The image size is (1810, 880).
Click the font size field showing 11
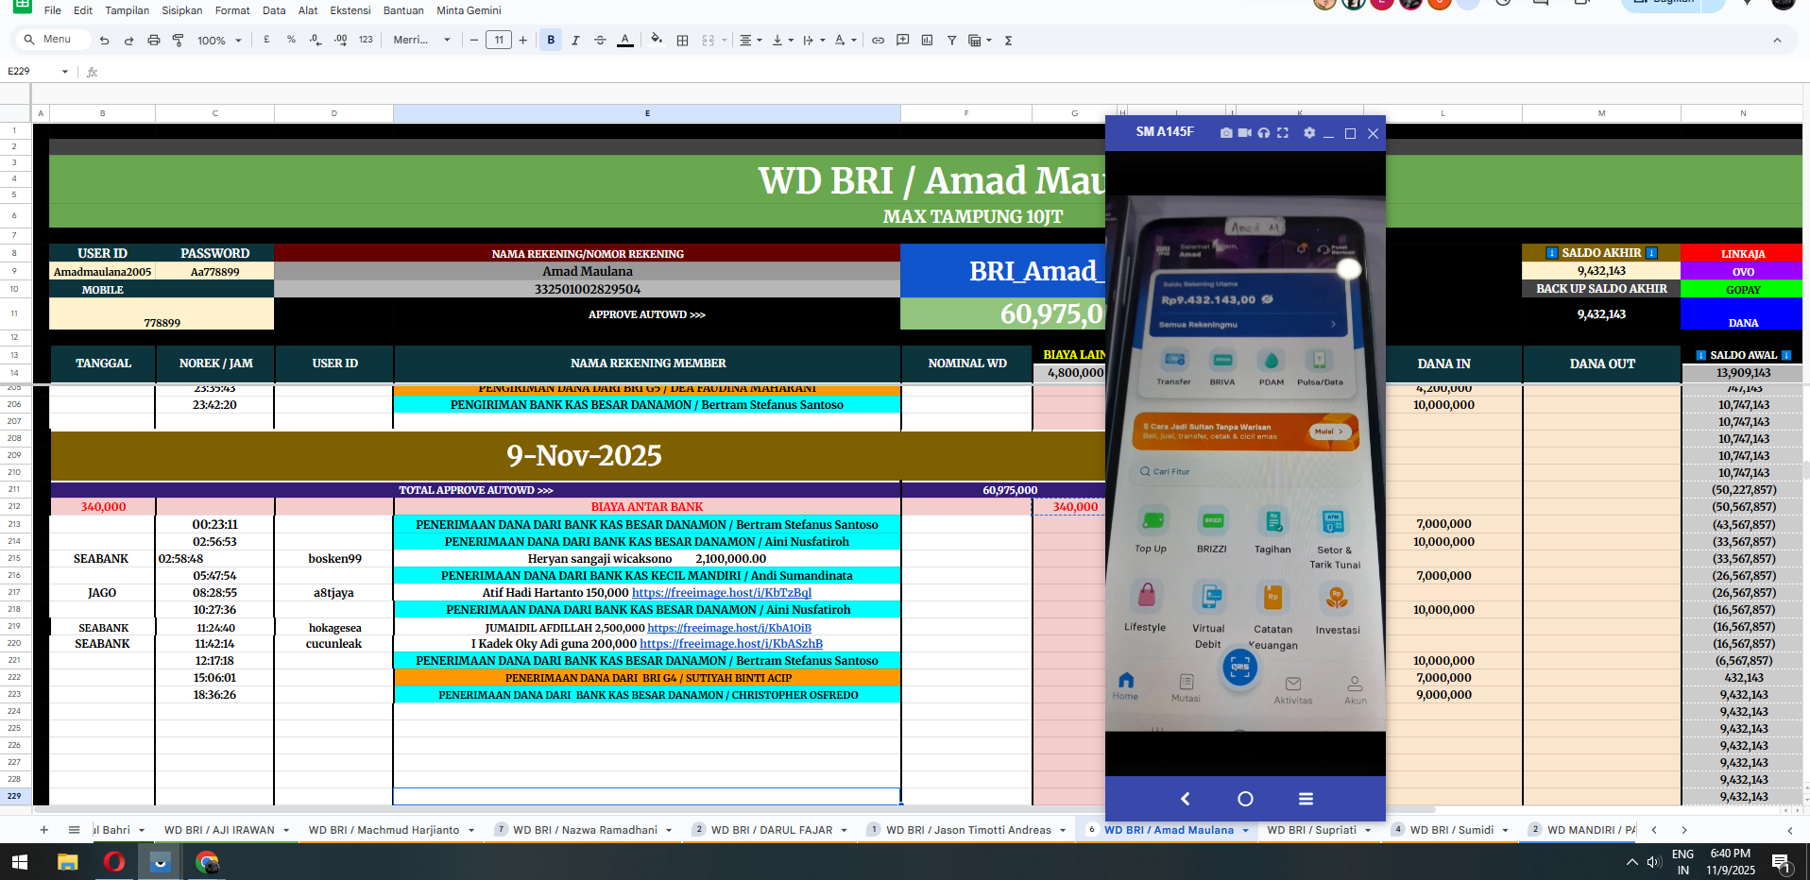point(498,40)
